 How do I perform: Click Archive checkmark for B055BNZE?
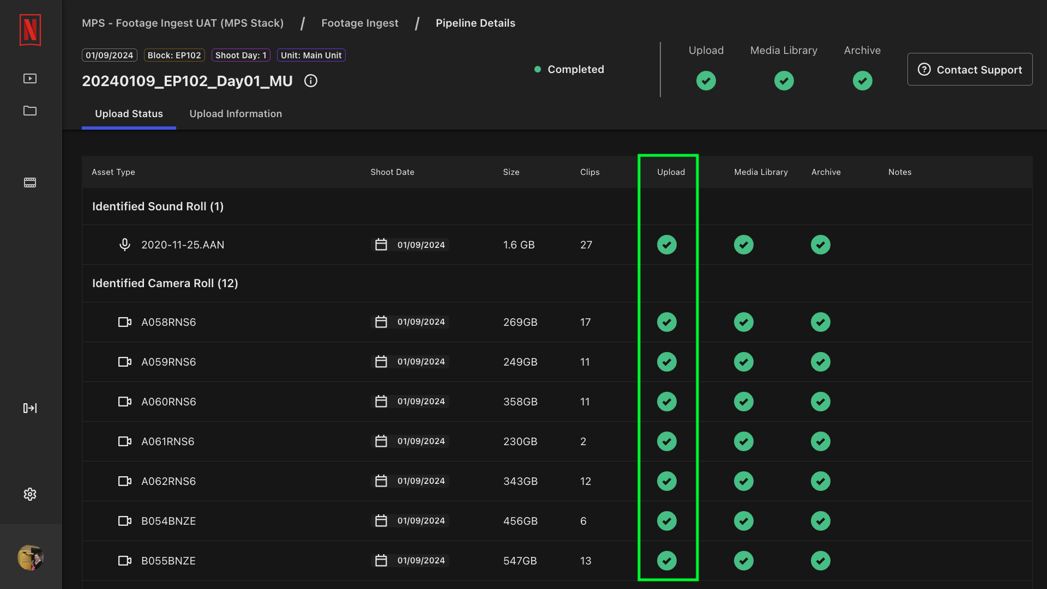tap(821, 561)
